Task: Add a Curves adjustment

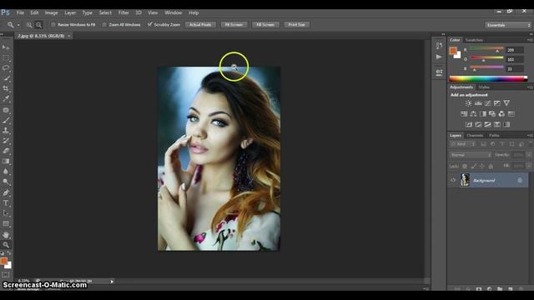Action: point(487,103)
